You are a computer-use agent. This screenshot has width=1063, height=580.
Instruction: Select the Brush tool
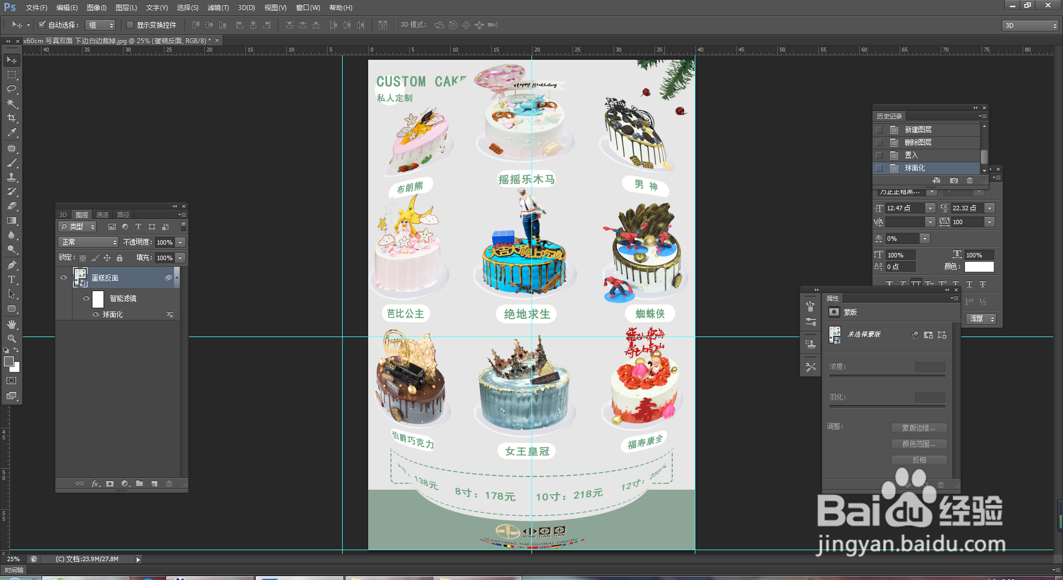click(12, 163)
